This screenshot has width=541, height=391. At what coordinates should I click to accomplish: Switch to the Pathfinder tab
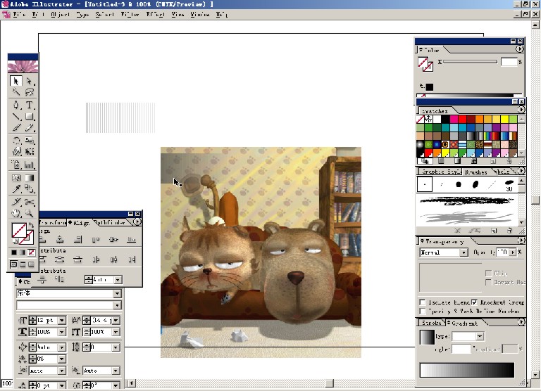[x=110, y=222]
